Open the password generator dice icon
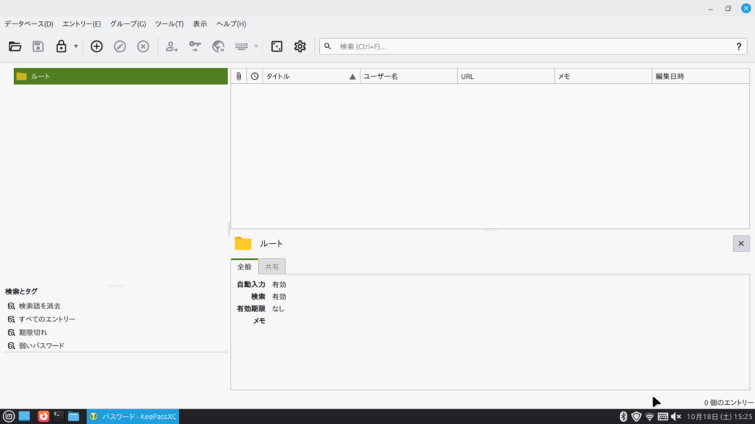This screenshot has width=755, height=424. coord(276,46)
